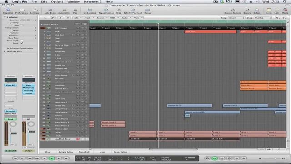Click the Merge toolbar icon
The width and height of the screenshot is (291, 164).
point(147,11)
